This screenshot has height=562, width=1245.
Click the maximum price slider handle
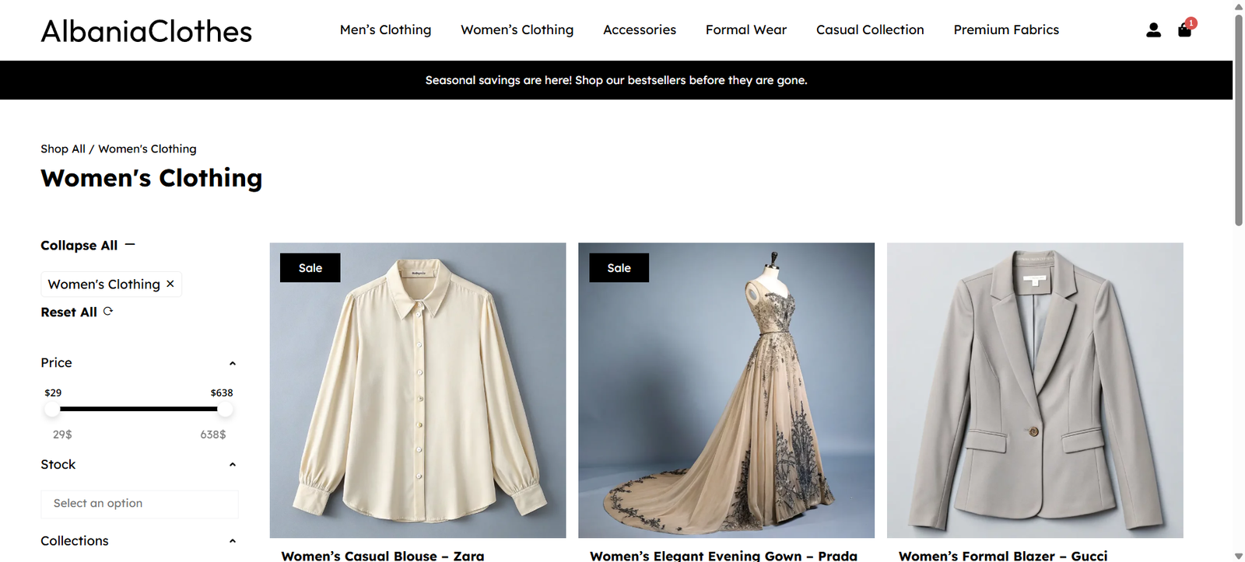225,409
